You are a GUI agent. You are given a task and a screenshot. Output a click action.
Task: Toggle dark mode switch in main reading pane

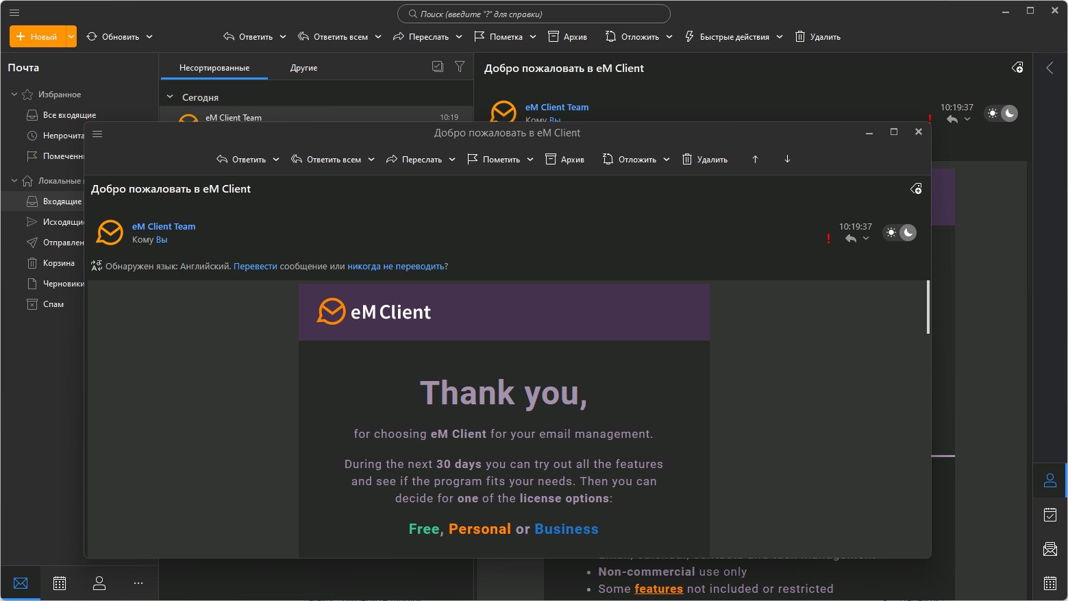[x=1002, y=113]
